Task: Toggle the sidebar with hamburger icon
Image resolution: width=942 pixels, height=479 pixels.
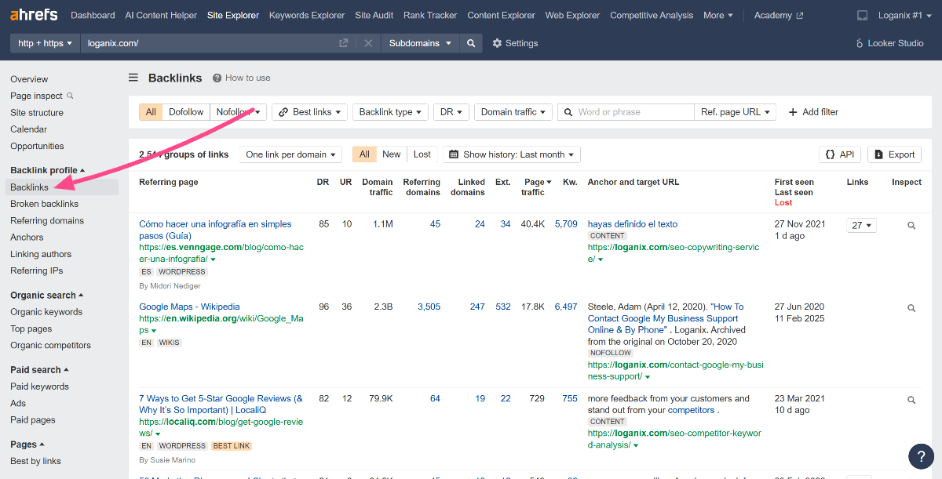Action: tap(133, 78)
